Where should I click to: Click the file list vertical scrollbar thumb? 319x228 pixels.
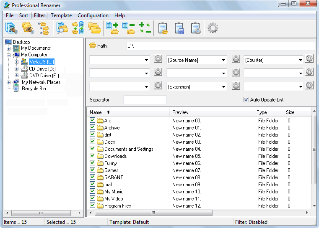coord(314,149)
